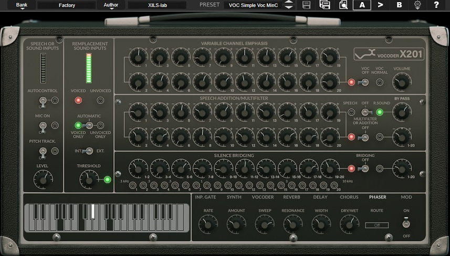Click the phaser Dry/Wet knob
This screenshot has height=256, width=450.
pos(349,225)
